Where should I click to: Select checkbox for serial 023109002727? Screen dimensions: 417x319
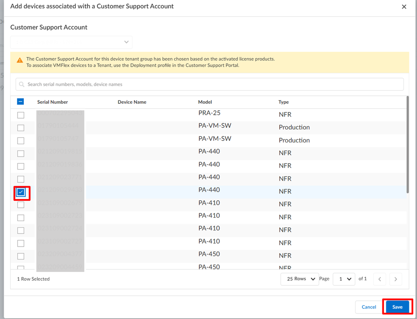pos(21,243)
